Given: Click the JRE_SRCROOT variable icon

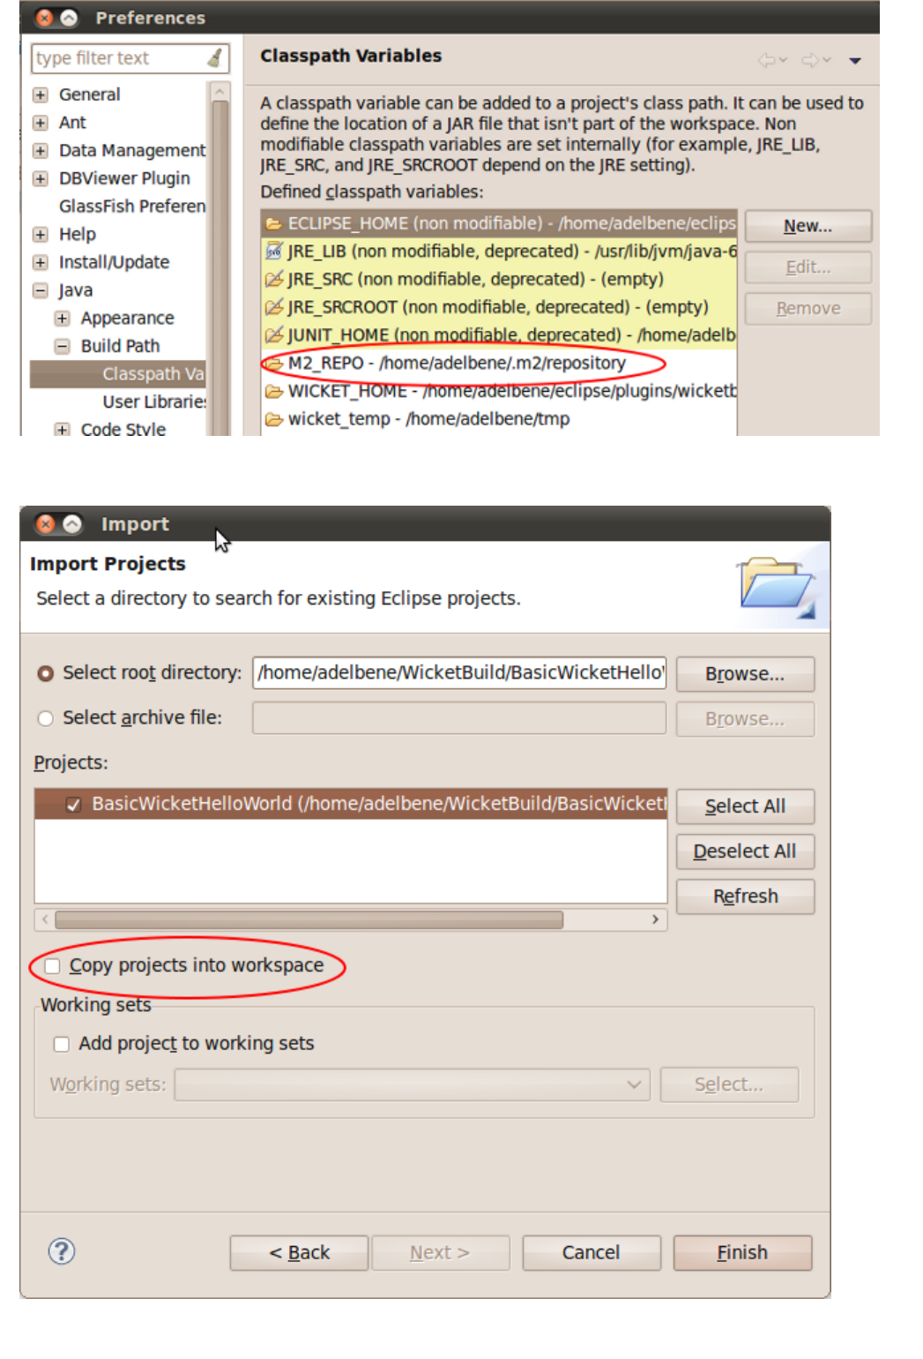Looking at the screenshot, I should coord(274,307).
